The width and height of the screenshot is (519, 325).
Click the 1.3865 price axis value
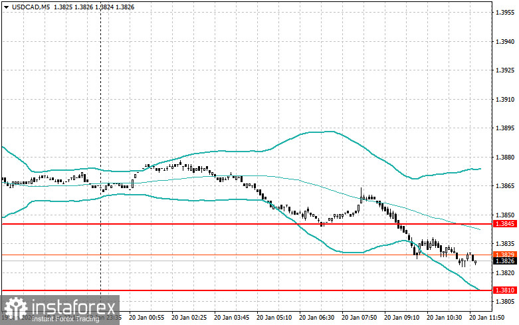pos(505,186)
